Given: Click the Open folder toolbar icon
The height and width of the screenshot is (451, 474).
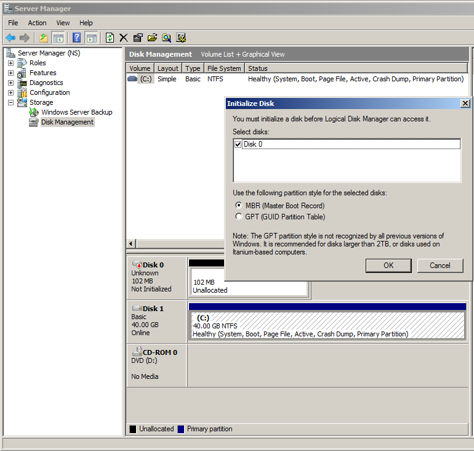Looking at the screenshot, I should 152,38.
